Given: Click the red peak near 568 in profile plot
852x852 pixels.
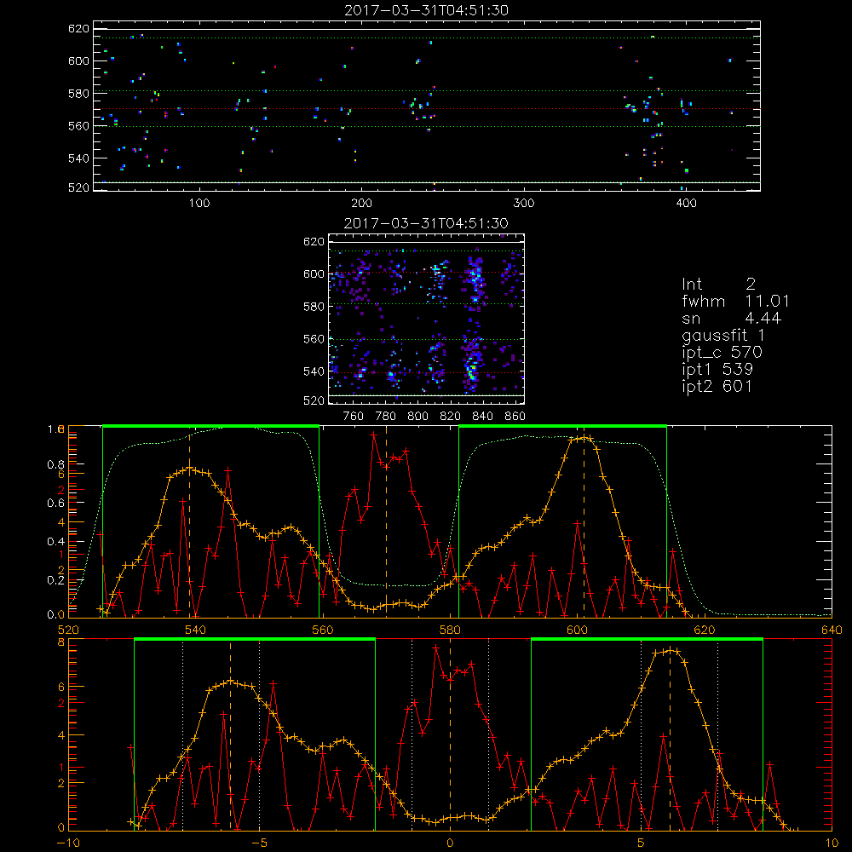Looking at the screenshot, I should click(x=374, y=435).
